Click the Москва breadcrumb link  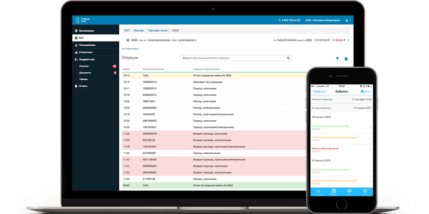click(139, 30)
